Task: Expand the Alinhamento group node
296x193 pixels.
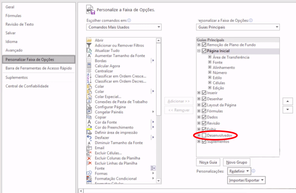Action: click(210, 67)
